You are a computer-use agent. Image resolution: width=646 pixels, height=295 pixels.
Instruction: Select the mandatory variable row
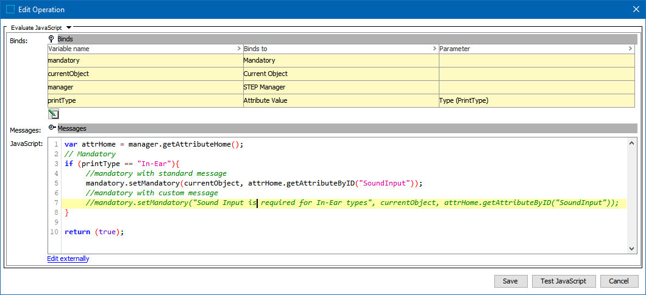[145, 60]
